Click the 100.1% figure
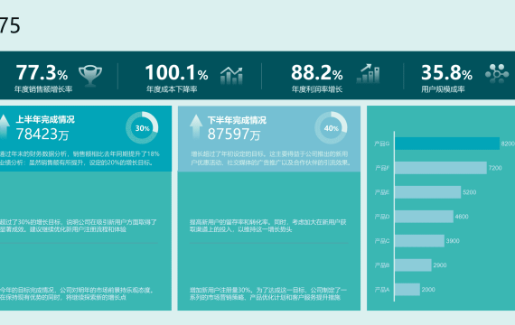The image size is (515, 325). [x=176, y=73]
